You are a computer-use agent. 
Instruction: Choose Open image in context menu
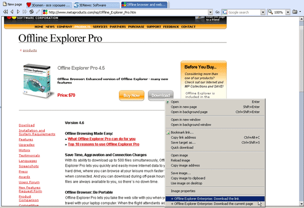pyautogui.click(x=215, y=155)
